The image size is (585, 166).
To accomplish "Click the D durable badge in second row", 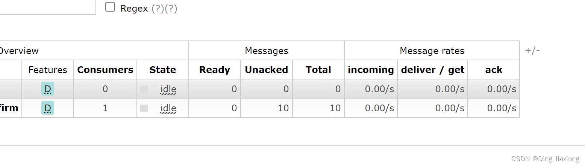I will pos(48,108).
